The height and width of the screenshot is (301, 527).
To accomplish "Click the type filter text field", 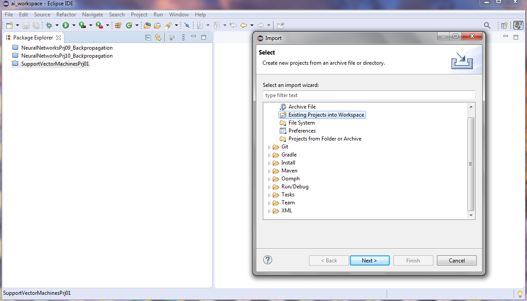I will coord(369,95).
